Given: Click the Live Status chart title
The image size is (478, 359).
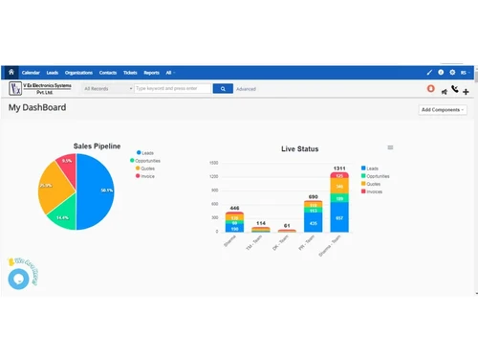Looking at the screenshot, I should coord(300,149).
